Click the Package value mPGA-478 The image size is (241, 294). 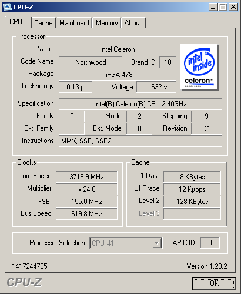(x=118, y=75)
